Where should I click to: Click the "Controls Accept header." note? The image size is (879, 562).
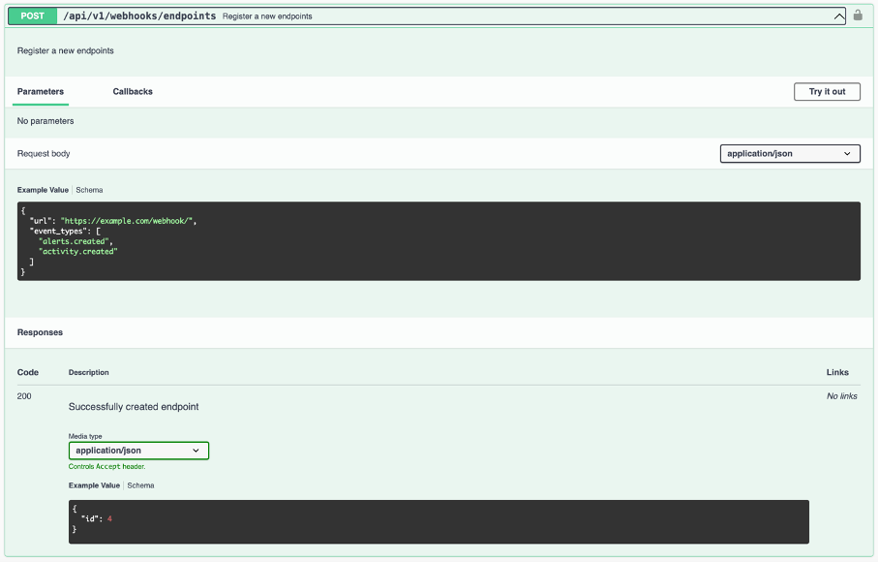106,467
